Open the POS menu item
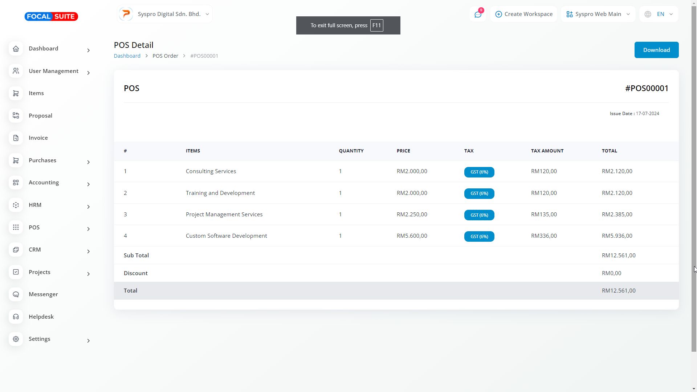This screenshot has height=392, width=697. pyautogui.click(x=34, y=228)
